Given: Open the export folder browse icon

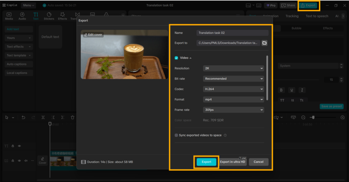Looking at the screenshot, I should [x=264, y=43].
